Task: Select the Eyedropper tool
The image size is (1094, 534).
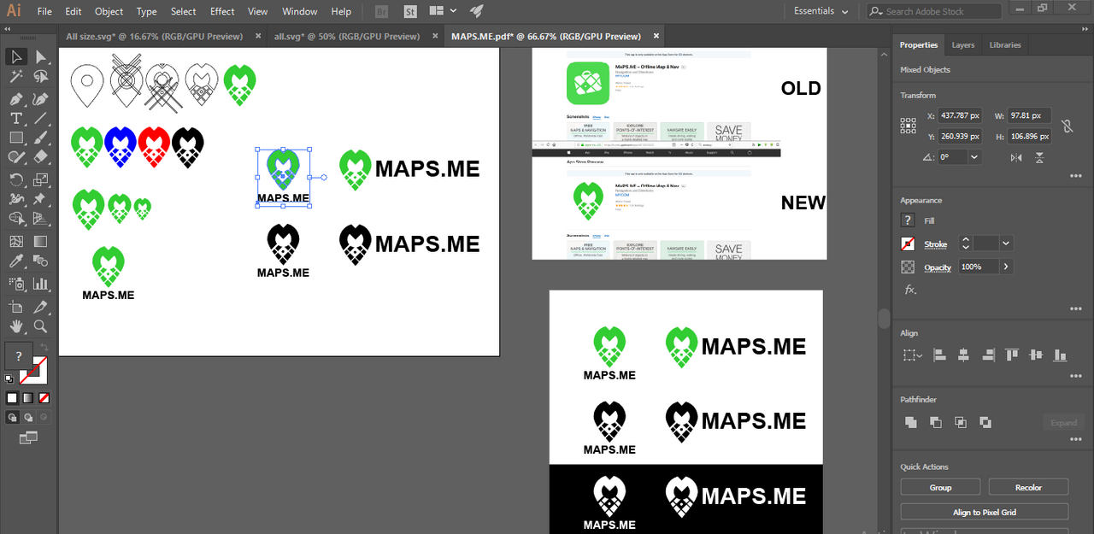Action: click(15, 262)
